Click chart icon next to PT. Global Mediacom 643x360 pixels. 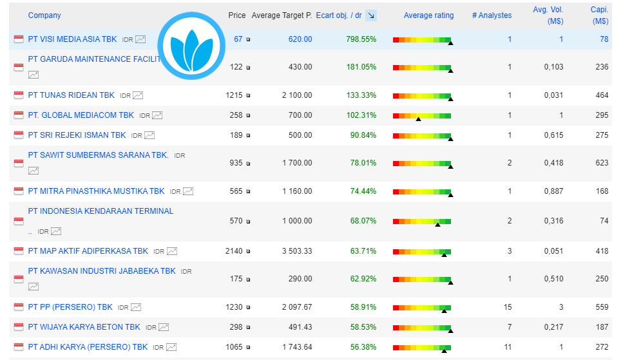(157, 115)
